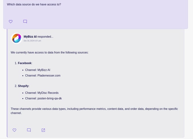Click the 'Channel: MyBizz AI' bullet
The image size is (193, 139).
click(37, 70)
